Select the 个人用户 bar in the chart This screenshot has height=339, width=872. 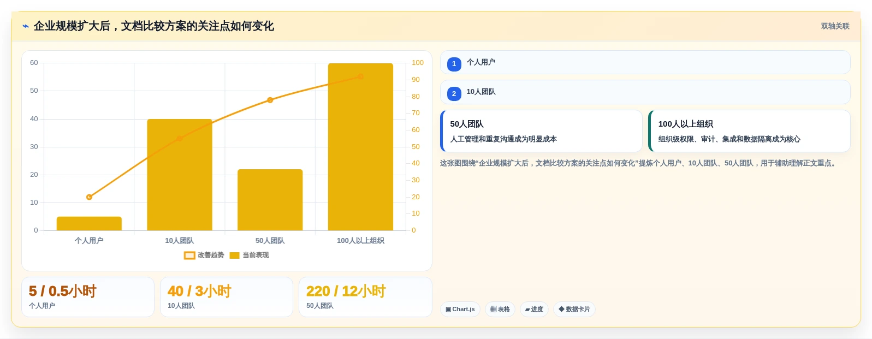(x=89, y=223)
